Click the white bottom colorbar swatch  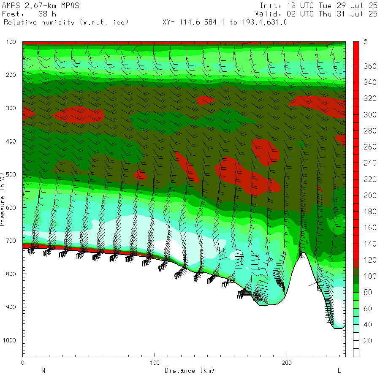click(356, 353)
